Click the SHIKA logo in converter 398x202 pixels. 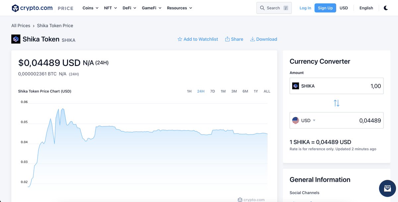[x=296, y=86]
